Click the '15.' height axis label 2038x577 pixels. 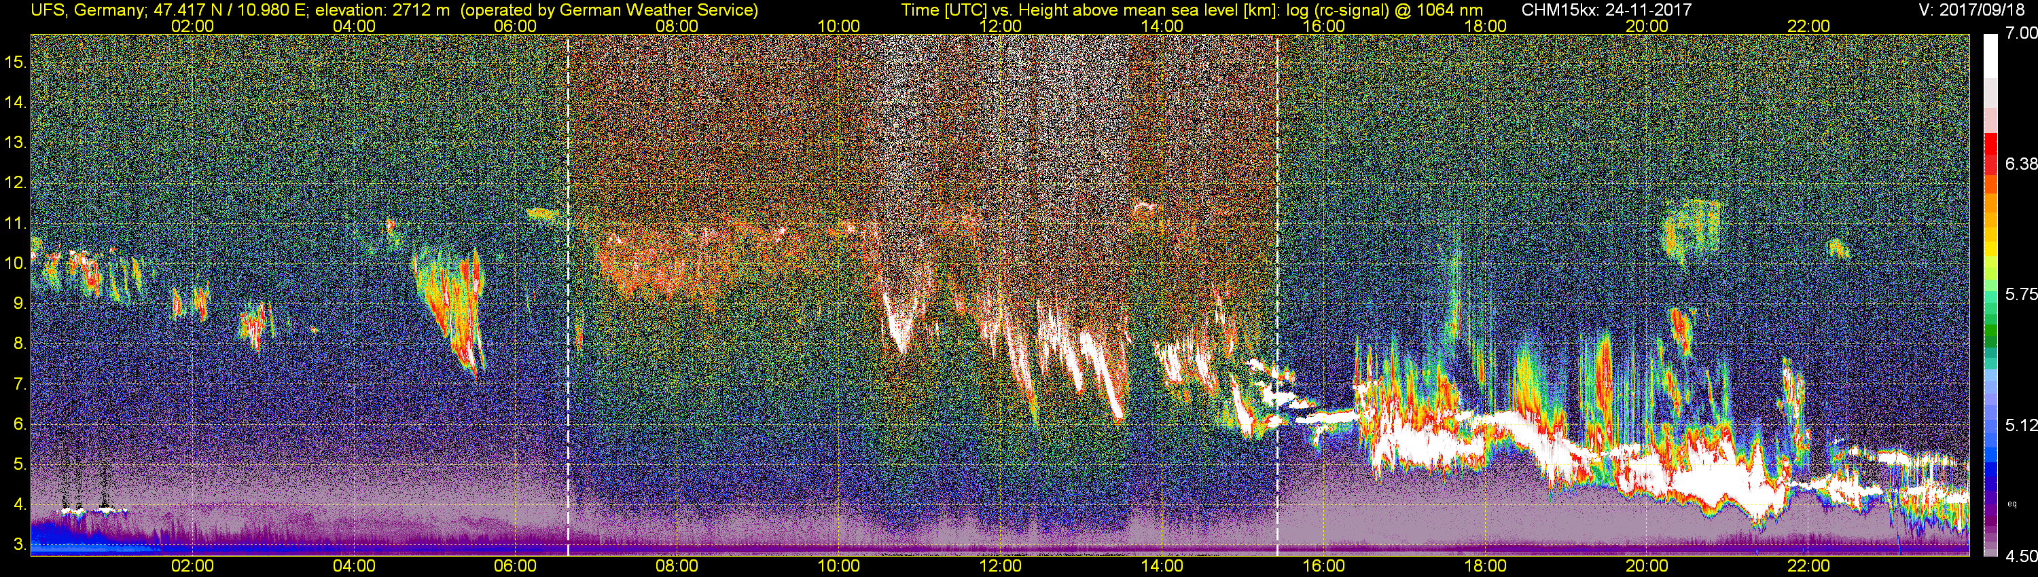point(16,62)
